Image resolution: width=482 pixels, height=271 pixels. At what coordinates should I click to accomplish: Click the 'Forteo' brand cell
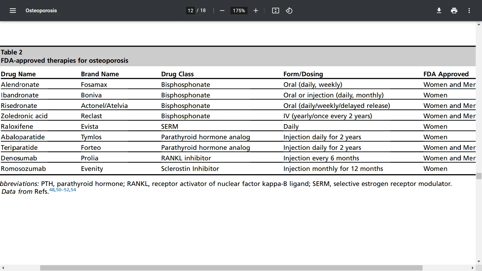point(91,148)
